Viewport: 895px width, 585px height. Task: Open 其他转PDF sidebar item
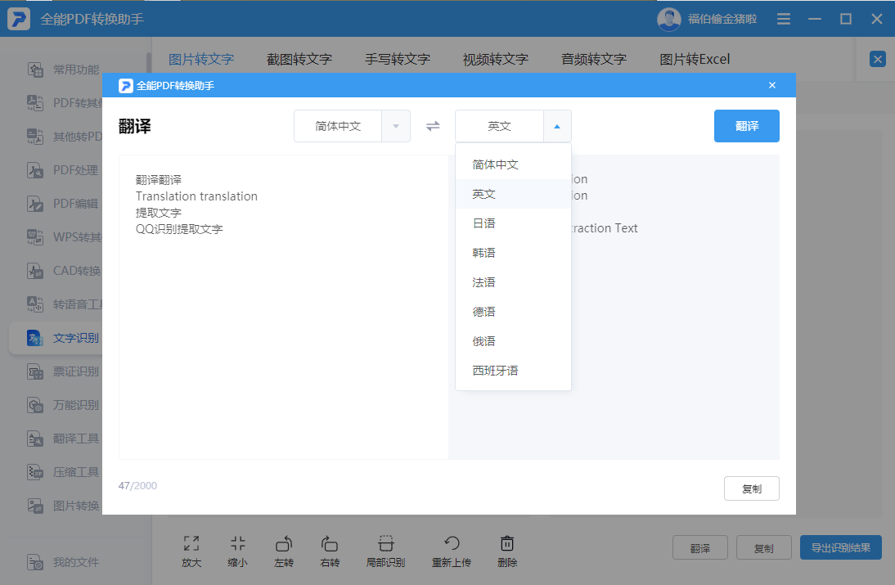point(63,137)
